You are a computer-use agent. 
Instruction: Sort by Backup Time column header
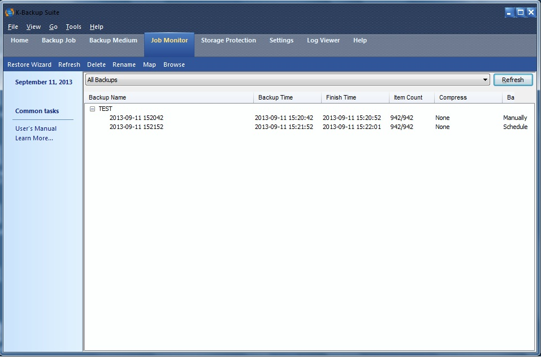(x=287, y=97)
